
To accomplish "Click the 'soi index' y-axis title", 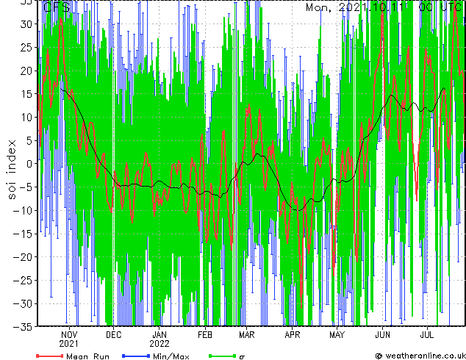I will pyautogui.click(x=11, y=170).
